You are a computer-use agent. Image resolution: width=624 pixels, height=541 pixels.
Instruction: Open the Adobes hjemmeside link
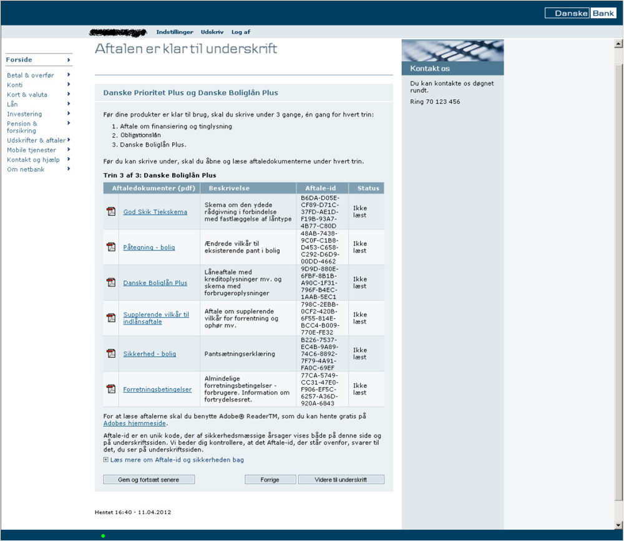[x=135, y=423]
